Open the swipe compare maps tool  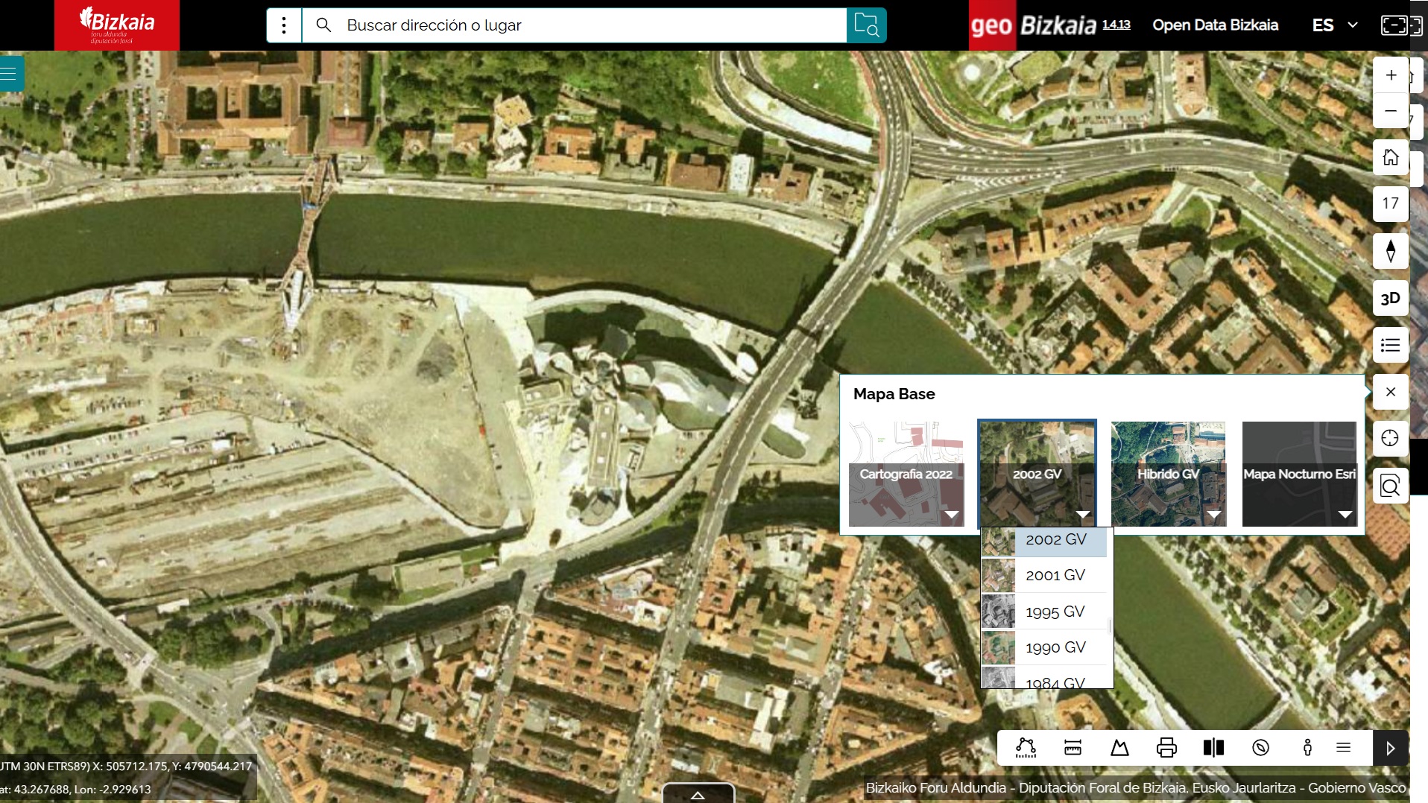[1213, 748]
